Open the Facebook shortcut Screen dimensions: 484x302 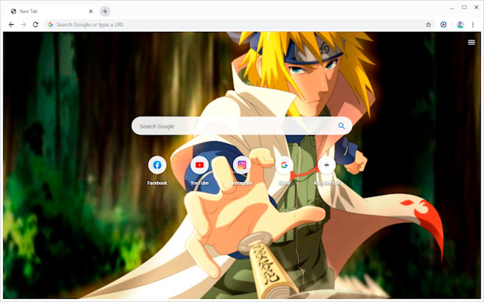[x=157, y=165]
